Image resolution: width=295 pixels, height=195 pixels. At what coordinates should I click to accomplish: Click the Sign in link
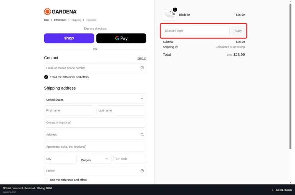coord(142,58)
